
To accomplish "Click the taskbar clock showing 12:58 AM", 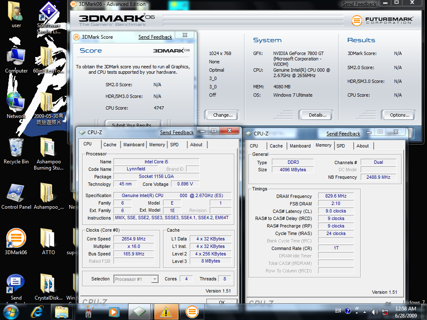I will [406, 312].
